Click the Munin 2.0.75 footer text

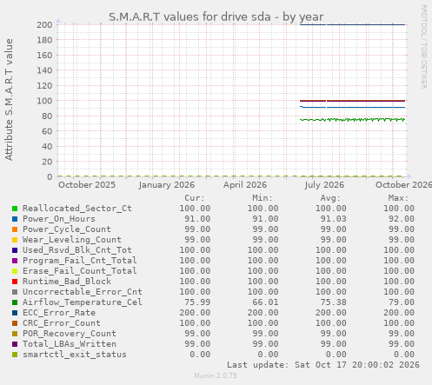click(216, 375)
